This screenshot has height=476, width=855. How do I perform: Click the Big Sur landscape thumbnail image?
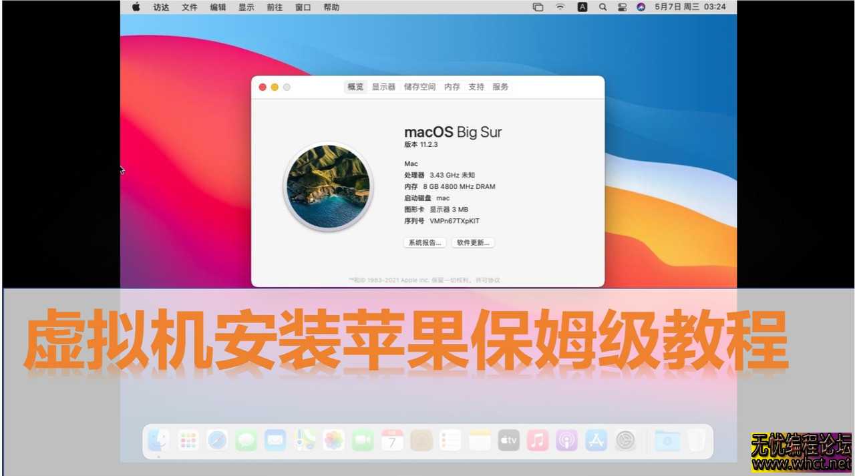pyautogui.click(x=328, y=187)
